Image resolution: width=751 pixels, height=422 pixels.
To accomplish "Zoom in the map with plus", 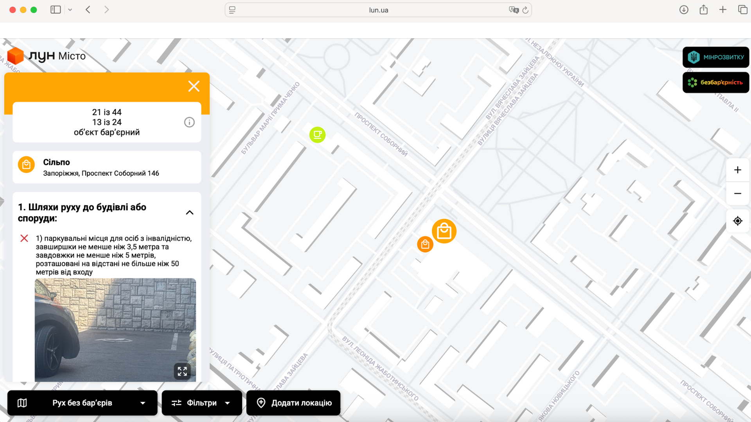I will coord(737,170).
